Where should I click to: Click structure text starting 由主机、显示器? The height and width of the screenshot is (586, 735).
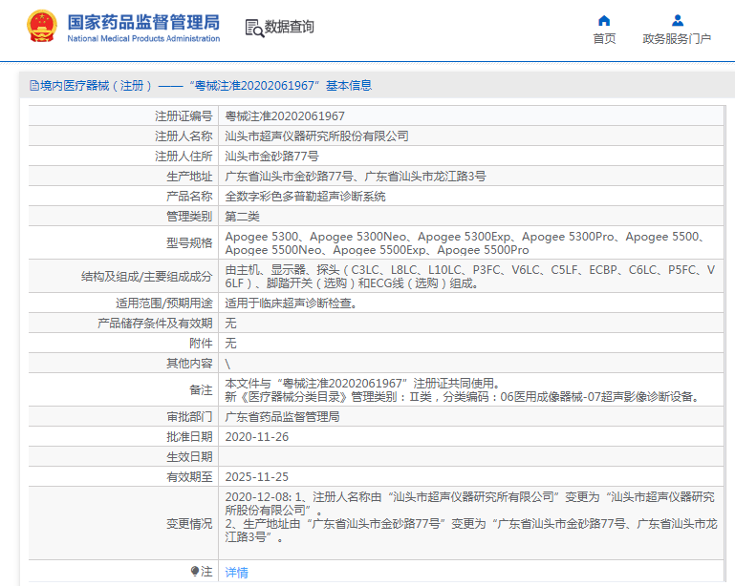pos(470,277)
